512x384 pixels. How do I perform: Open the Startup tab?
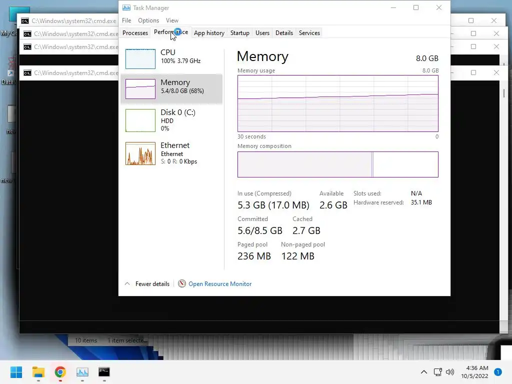pos(239,32)
